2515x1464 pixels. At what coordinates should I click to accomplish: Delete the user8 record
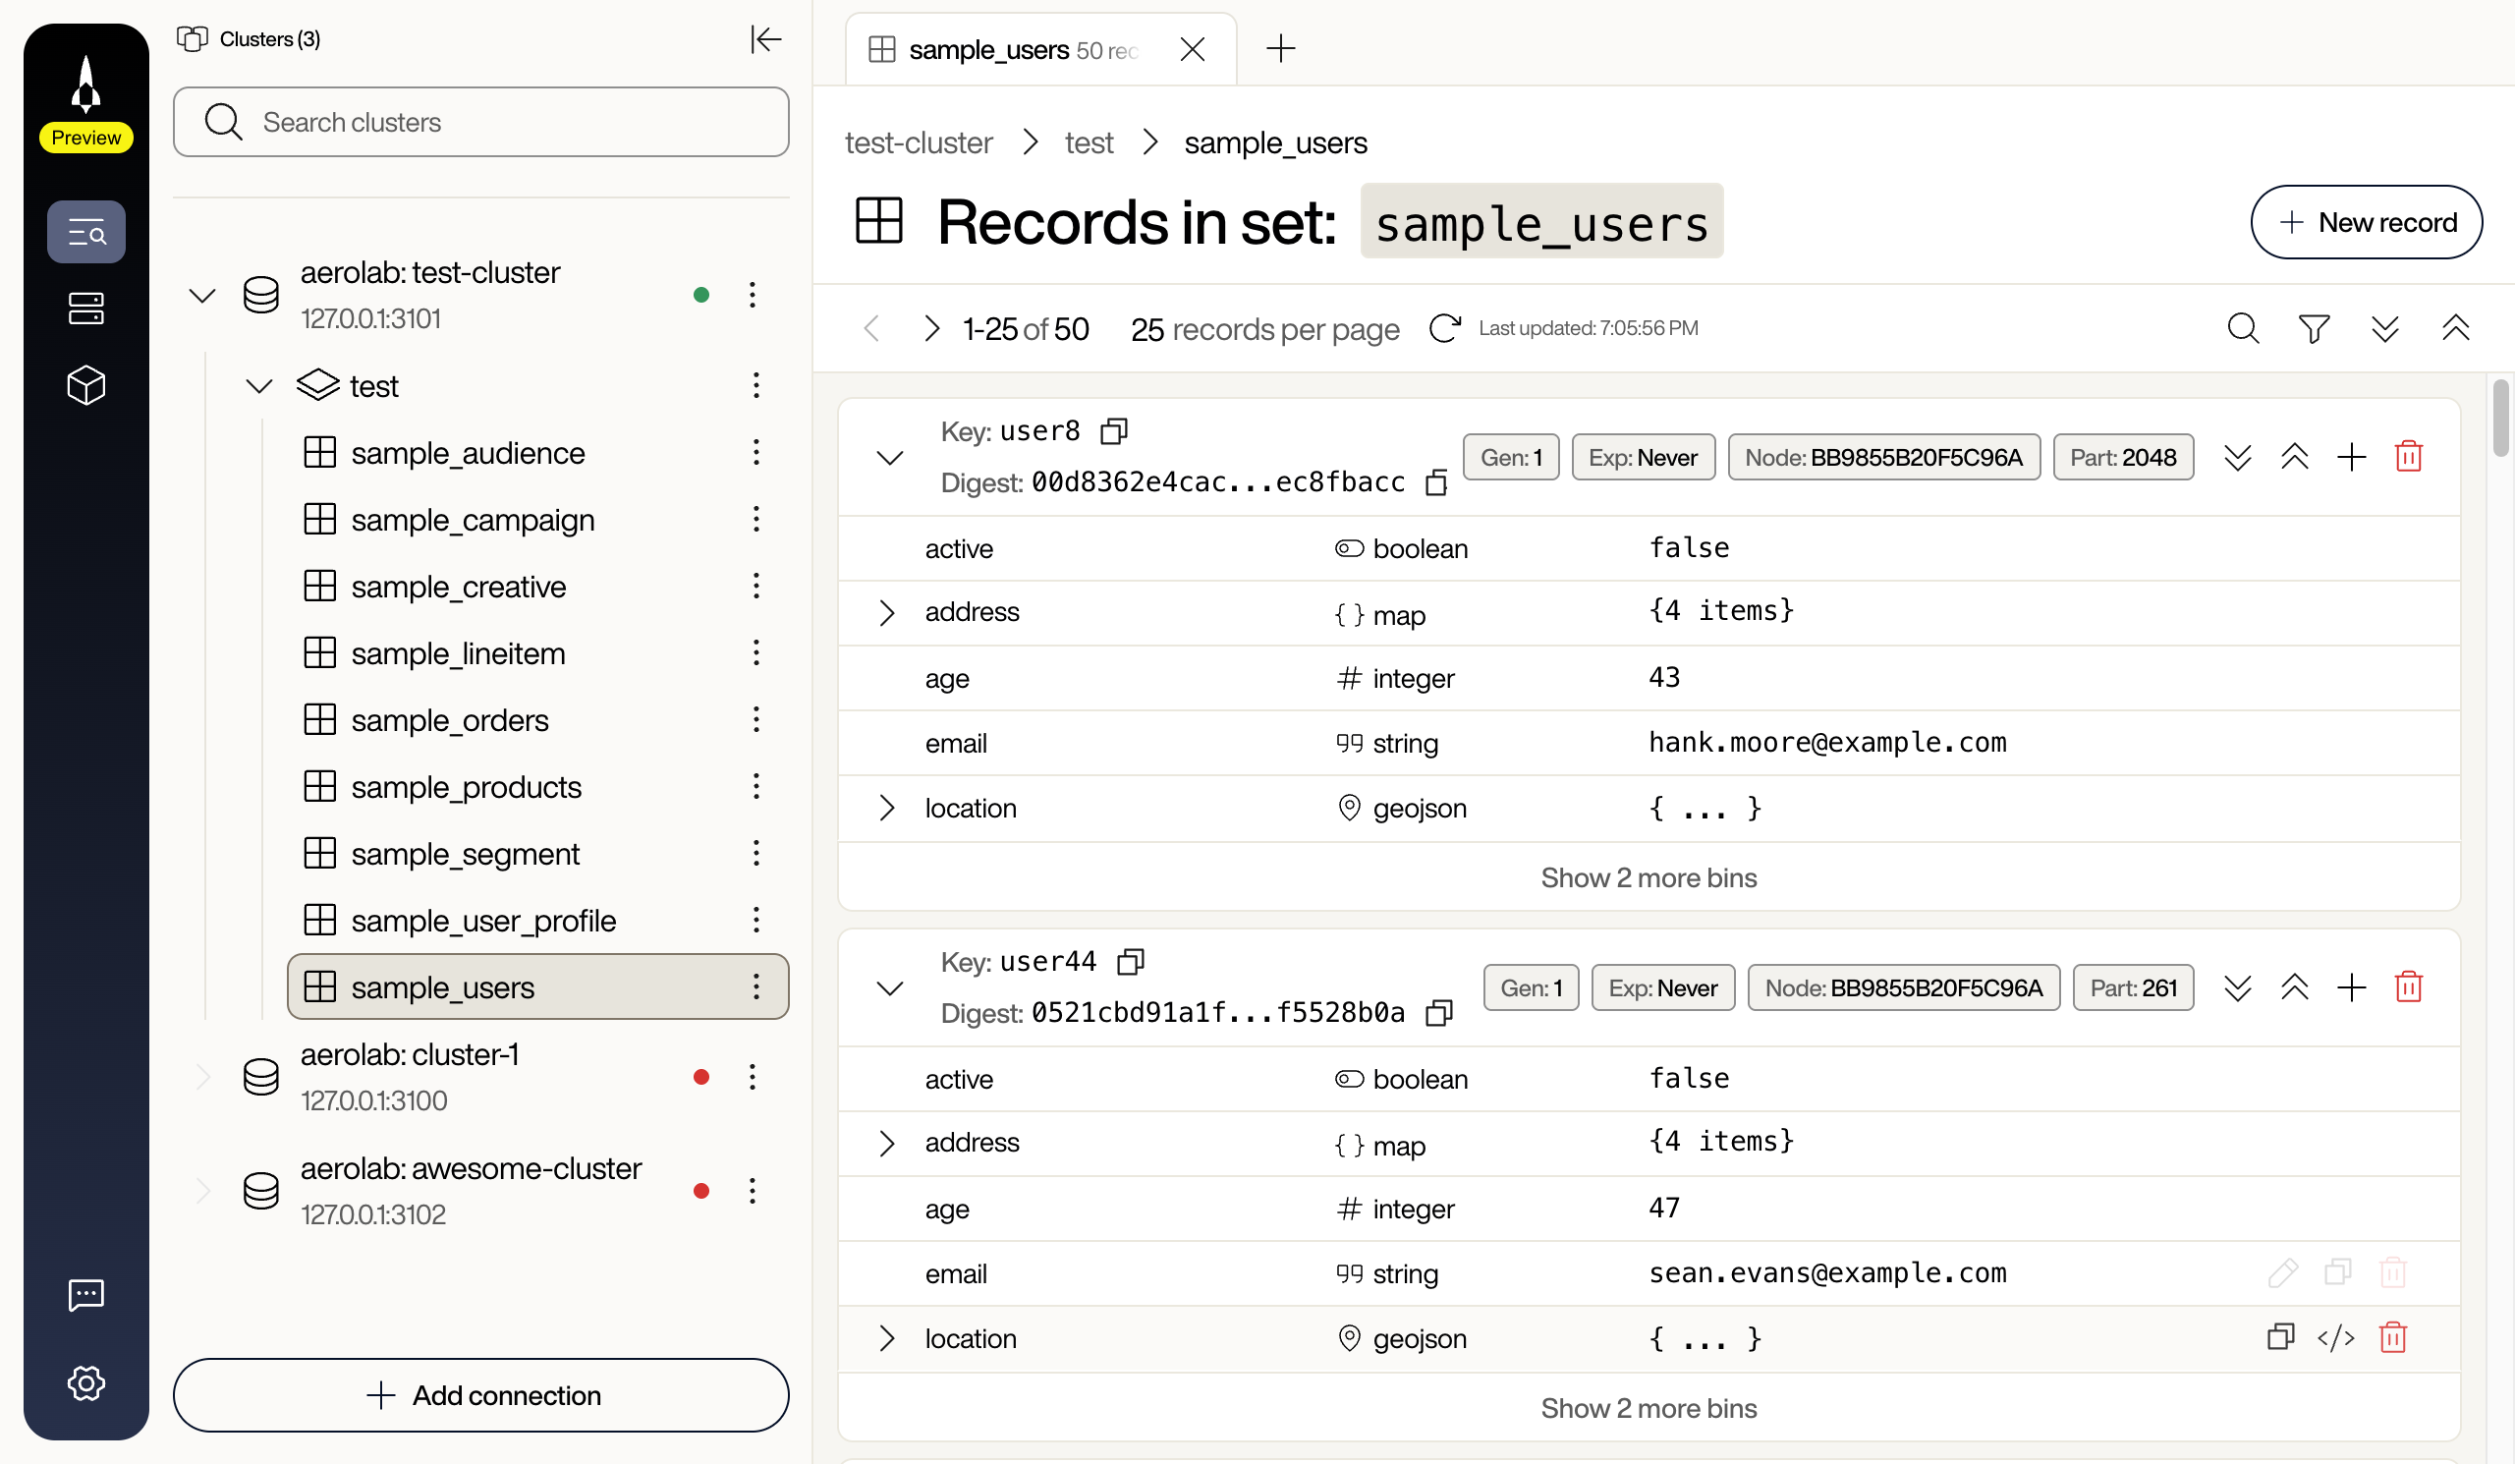[x=2408, y=457]
